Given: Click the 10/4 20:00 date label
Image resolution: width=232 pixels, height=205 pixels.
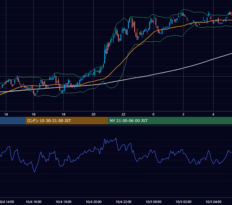Looking at the screenshot, I should (x=93, y=202).
